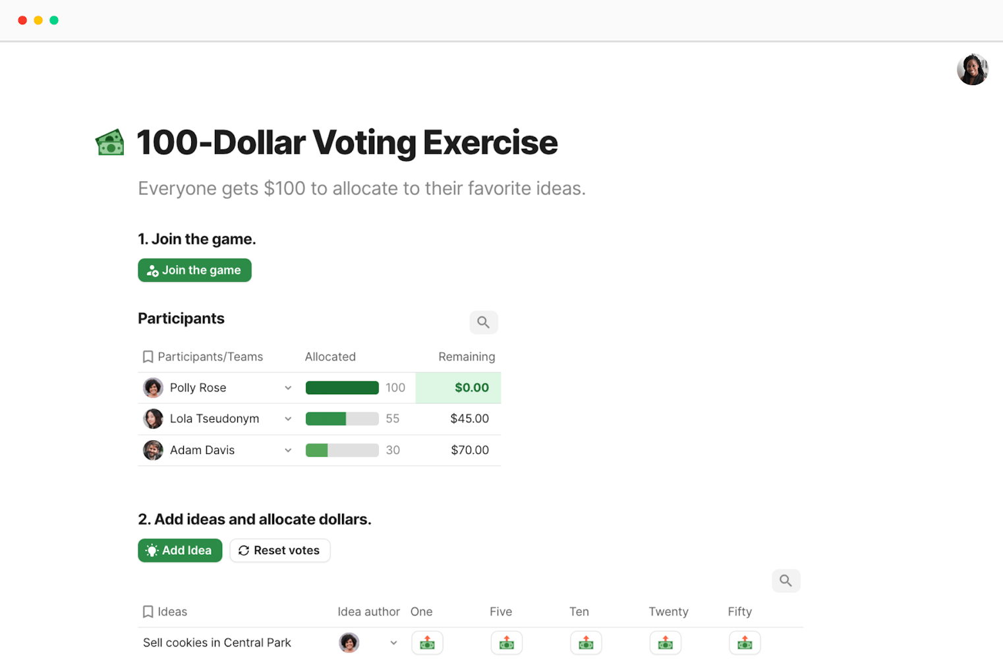
Task: Vote ten dollars on Sell cookies idea
Action: pos(586,643)
